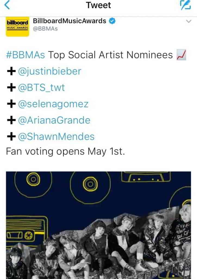Open the @ArianaGrande mention
The height and width of the screenshot is (279, 197).
click(54, 120)
